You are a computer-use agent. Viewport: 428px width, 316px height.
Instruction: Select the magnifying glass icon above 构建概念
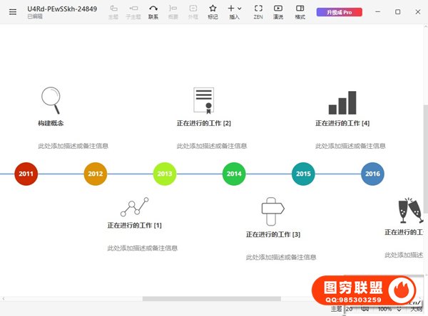[51, 97]
